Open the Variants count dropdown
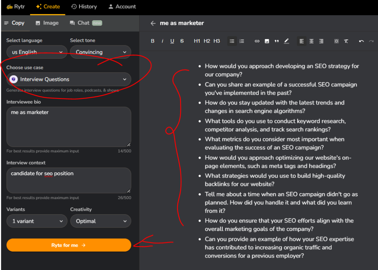This screenshot has width=378, height=270. point(37,221)
